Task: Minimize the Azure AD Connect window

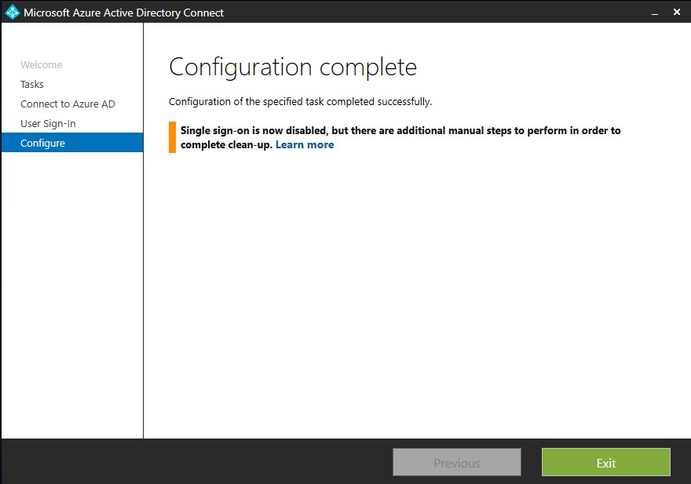Action: click(x=653, y=12)
